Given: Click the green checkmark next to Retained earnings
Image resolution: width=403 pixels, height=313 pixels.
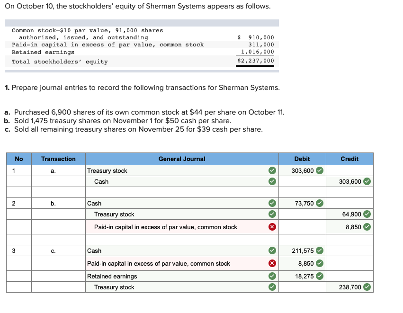Looking at the screenshot, I should click(271, 276).
